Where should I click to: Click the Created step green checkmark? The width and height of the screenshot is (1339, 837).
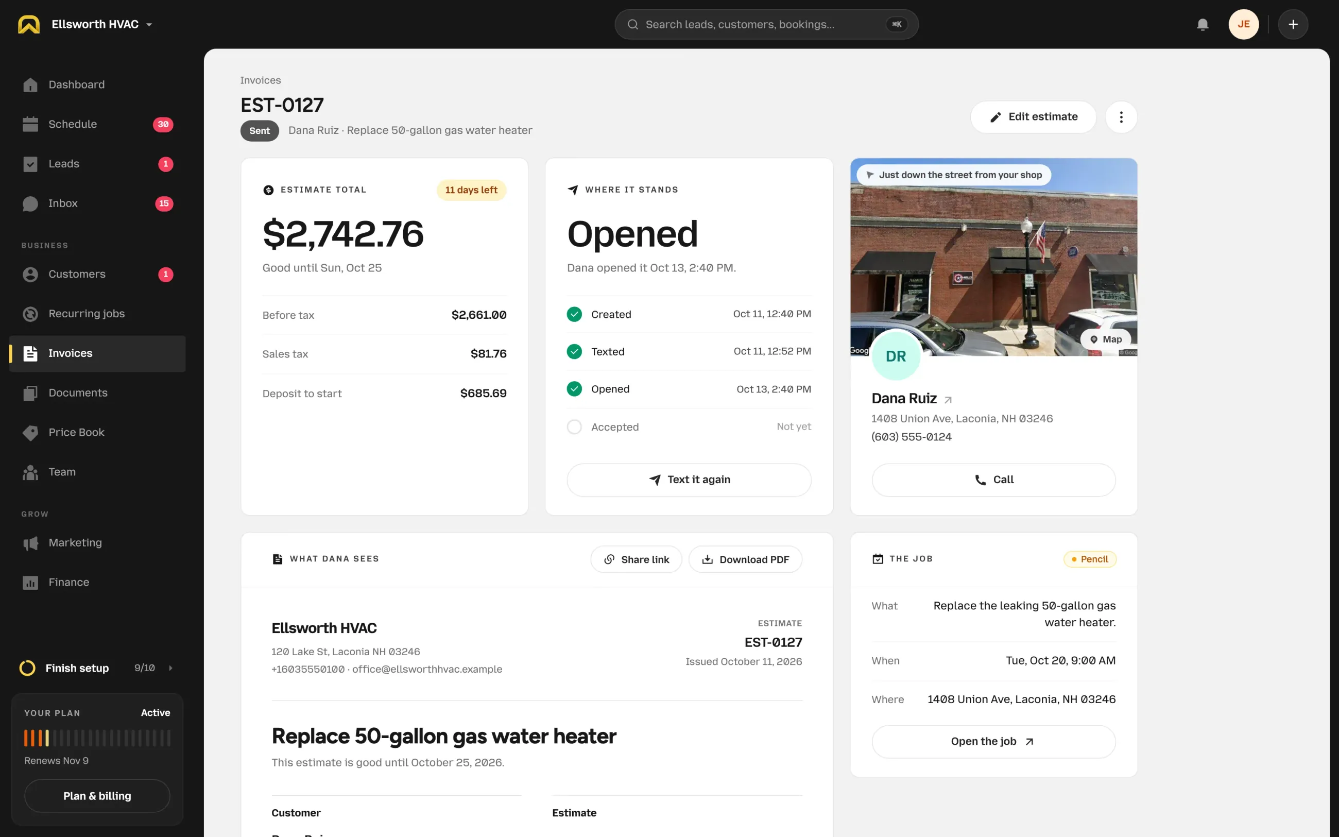(x=574, y=314)
